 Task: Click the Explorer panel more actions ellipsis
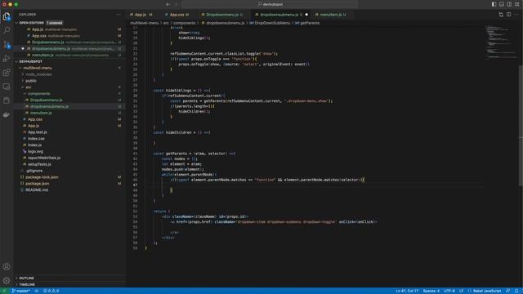tap(119, 15)
